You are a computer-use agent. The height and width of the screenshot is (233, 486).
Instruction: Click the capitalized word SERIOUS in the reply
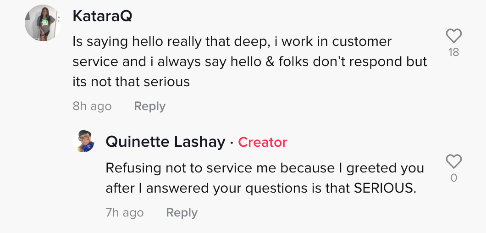point(385,189)
